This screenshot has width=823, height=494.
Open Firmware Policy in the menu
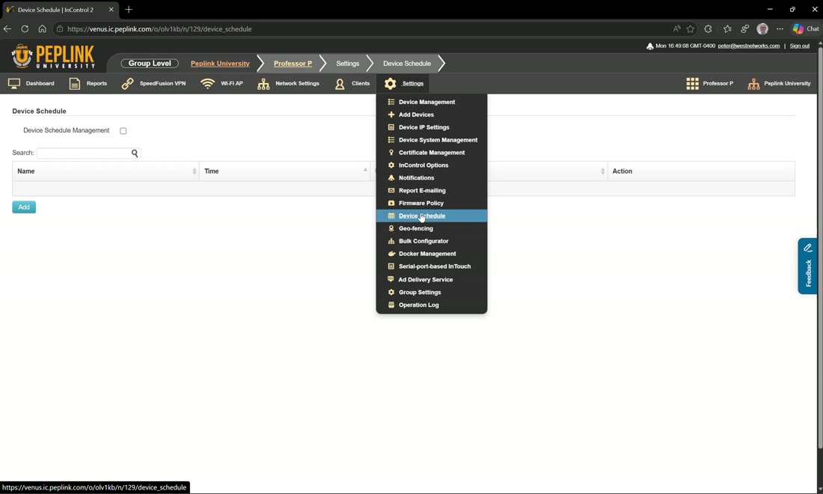pyautogui.click(x=421, y=203)
